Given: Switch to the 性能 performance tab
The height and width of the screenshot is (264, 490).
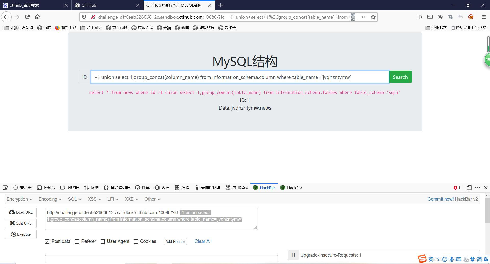Looking at the screenshot, I should pos(142,188).
